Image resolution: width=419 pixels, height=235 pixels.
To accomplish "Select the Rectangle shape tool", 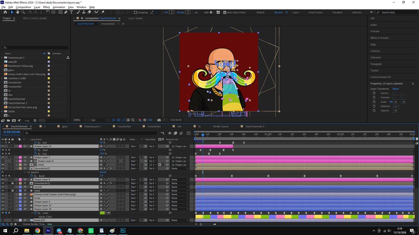I will [60, 12].
